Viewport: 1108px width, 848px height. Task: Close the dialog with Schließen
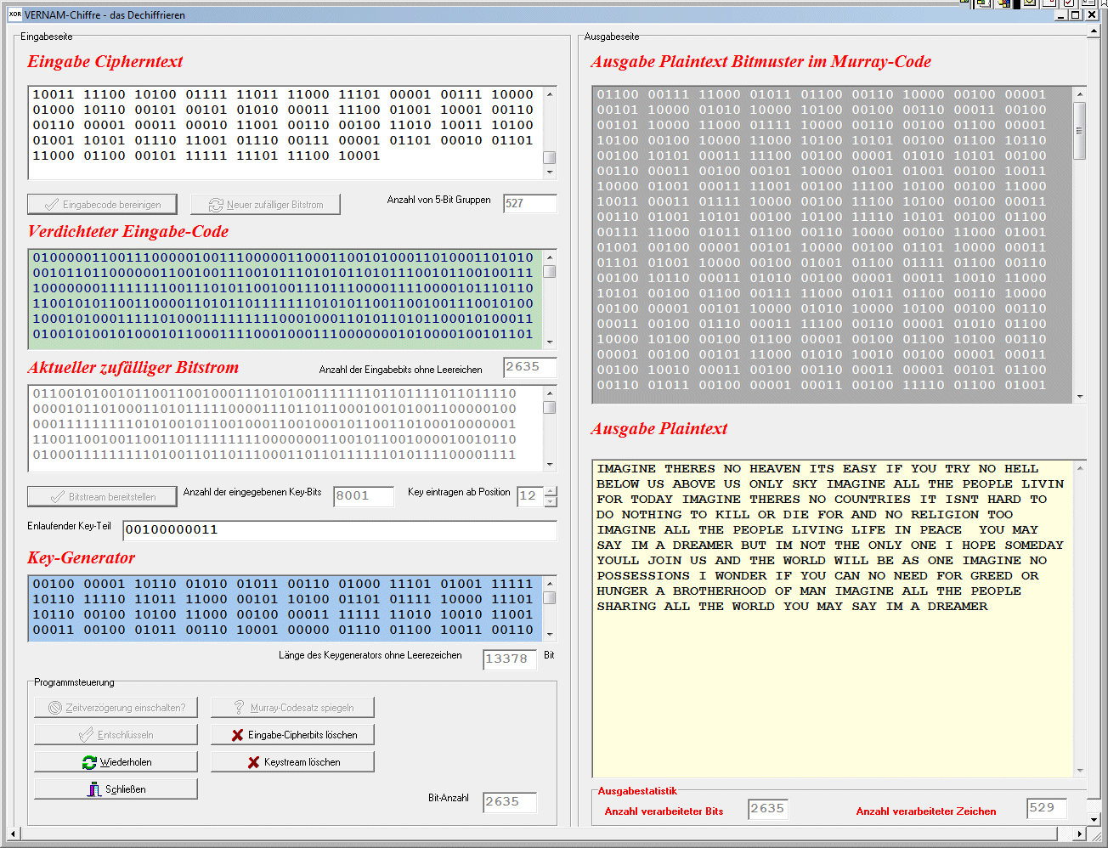point(116,789)
